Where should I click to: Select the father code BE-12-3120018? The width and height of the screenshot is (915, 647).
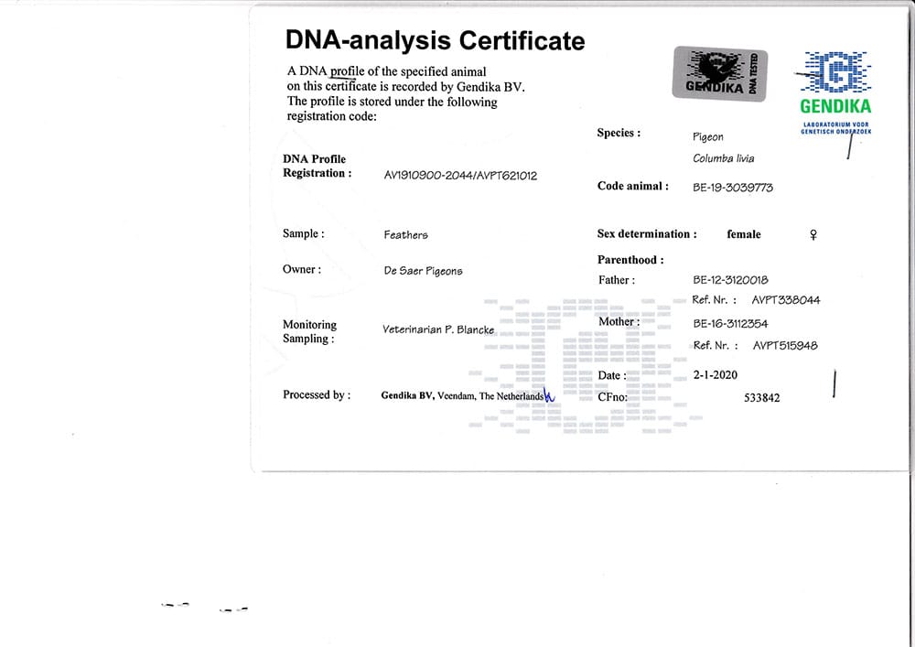click(x=731, y=280)
